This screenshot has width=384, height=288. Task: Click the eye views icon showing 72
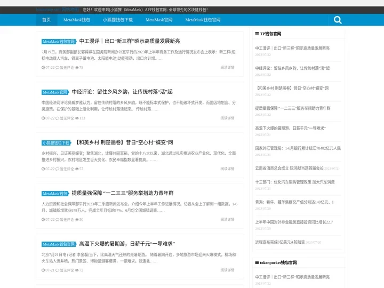click(x=77, y=270)
